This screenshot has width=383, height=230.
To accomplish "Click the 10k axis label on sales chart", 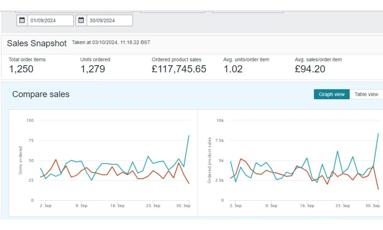I will coord(220,120).
